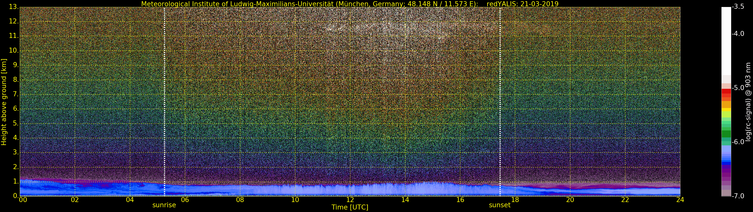753x212 pixels.
Task: Click the '13.' height axis tick label
Action: [x=14, y=7]
